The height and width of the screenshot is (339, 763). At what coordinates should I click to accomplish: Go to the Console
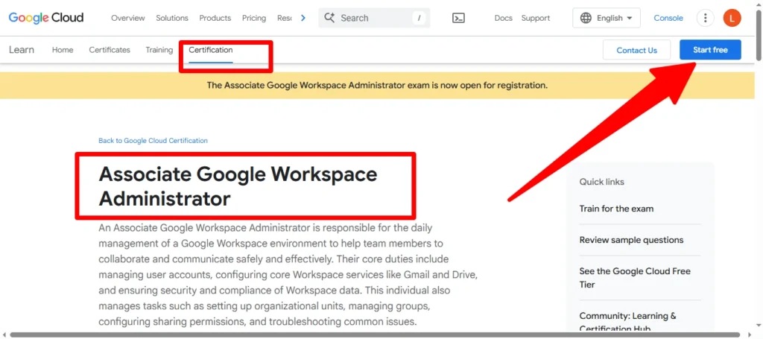click(668, 18)
